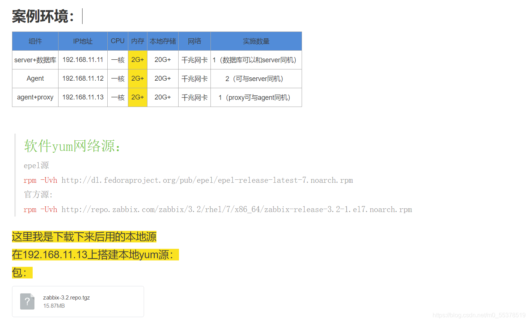This screenshot has height=322, width=529.
Task: Click the CPU table header
Action: [118, 41]
